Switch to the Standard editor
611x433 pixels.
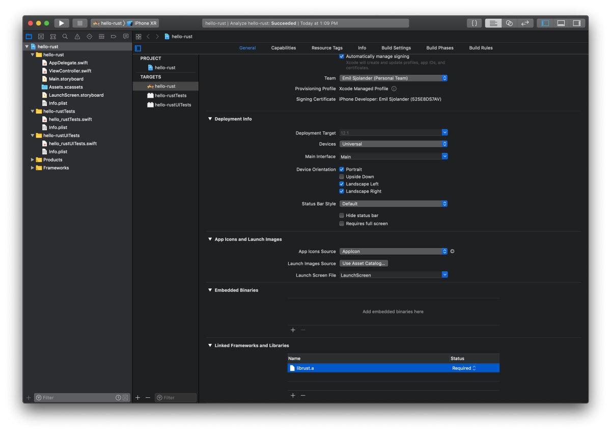(x=493, y=23)
